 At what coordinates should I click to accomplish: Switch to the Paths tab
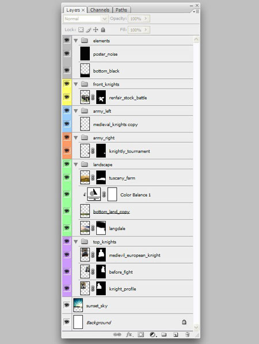[121, 10]
